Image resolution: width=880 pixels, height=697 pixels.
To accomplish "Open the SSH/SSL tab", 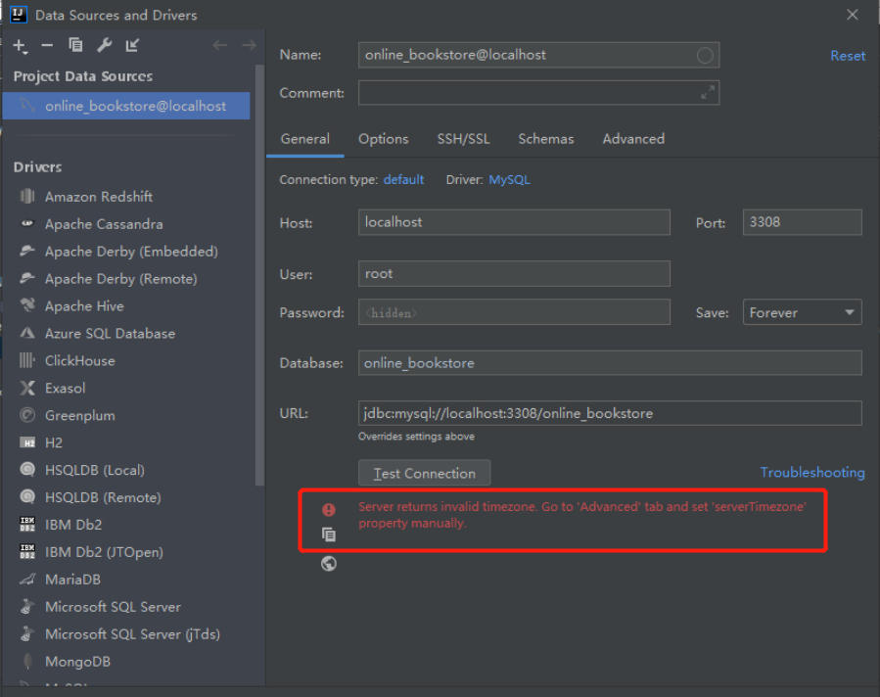I will [x=463, y=139].
